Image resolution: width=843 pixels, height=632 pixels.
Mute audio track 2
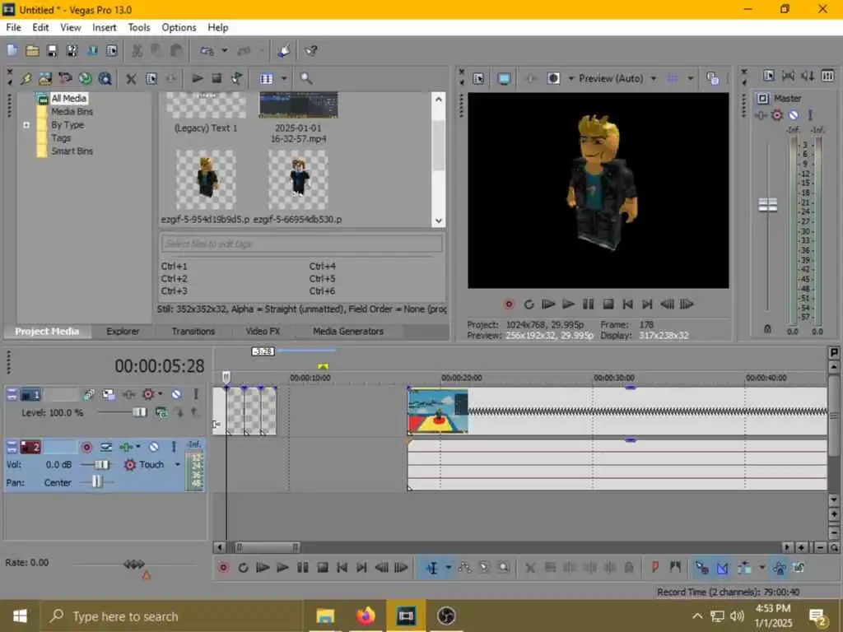[x=154, y=447]
